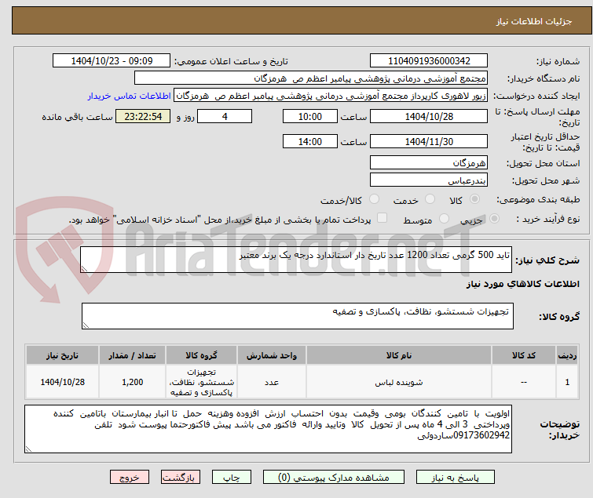Click the ایجاد کننده درخواست field

click(331, 96)
